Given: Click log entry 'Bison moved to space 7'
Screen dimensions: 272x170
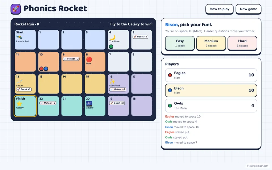Looking at the screenshot, I should click(x=181, y=143).
